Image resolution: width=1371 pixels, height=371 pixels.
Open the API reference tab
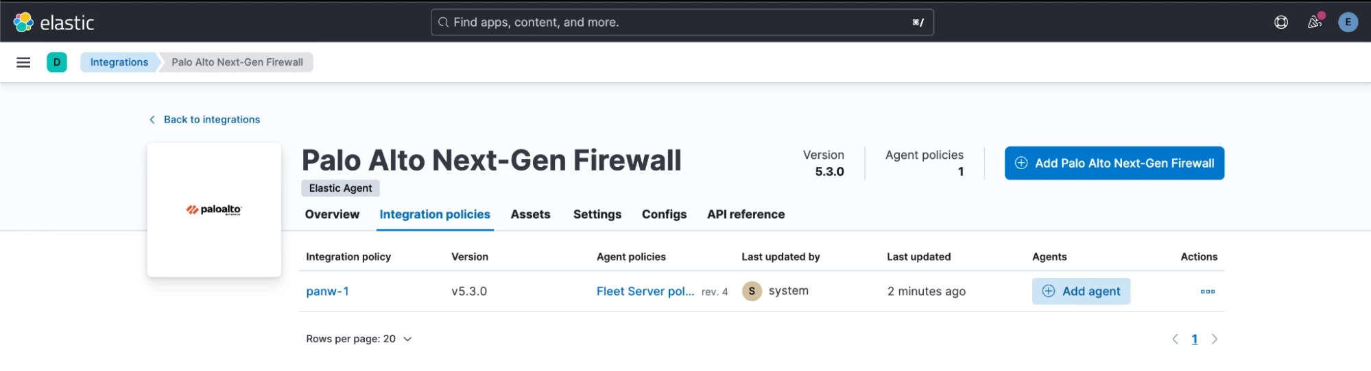[x=746, y=214]
